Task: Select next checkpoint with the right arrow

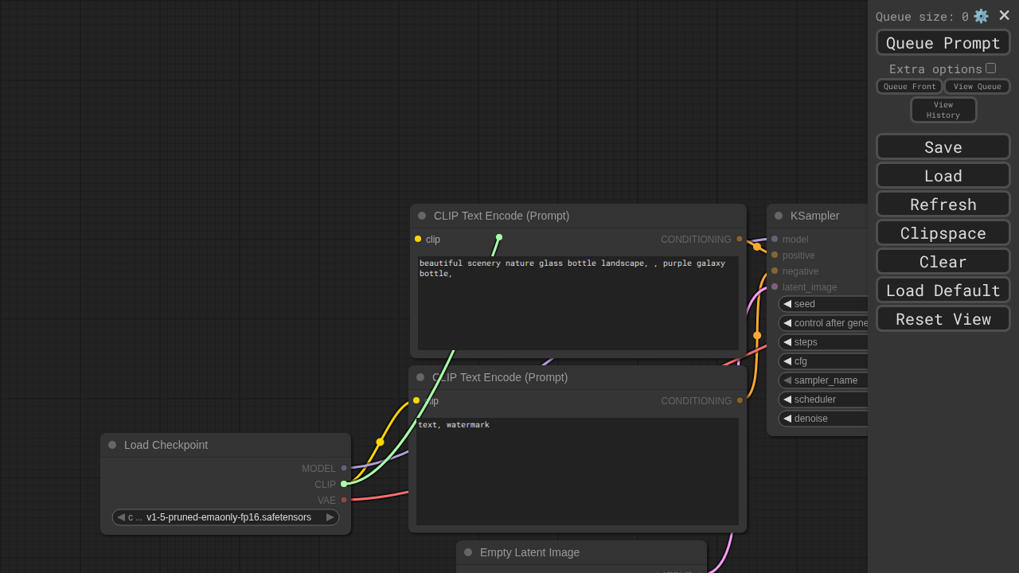Action: 330,517
